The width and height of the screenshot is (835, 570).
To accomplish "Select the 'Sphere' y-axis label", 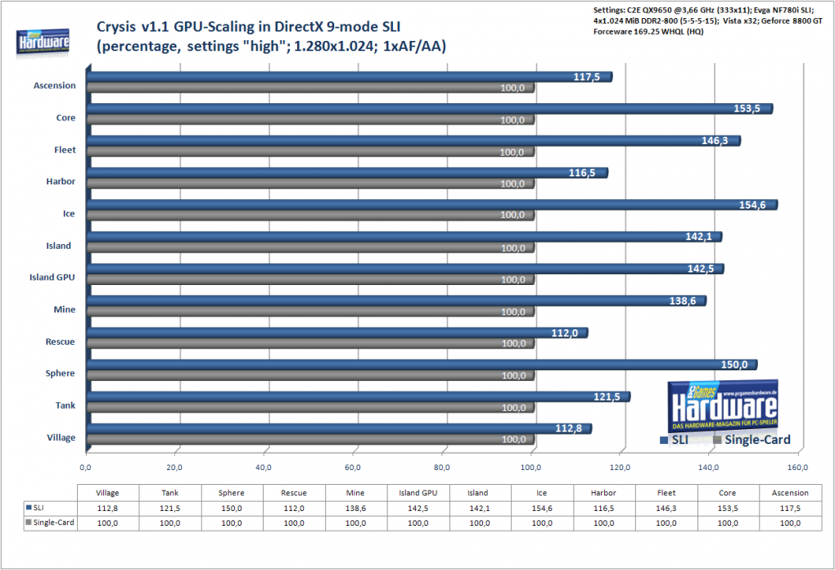I will click(x=61, y=373).
